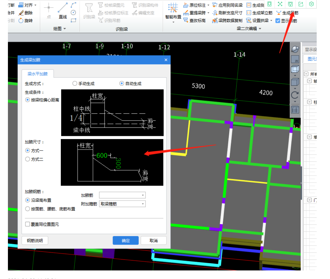Open the 原位标注 dropdown arrow
The height and width of the screenshot is (279, 330).
pos(208,5)
